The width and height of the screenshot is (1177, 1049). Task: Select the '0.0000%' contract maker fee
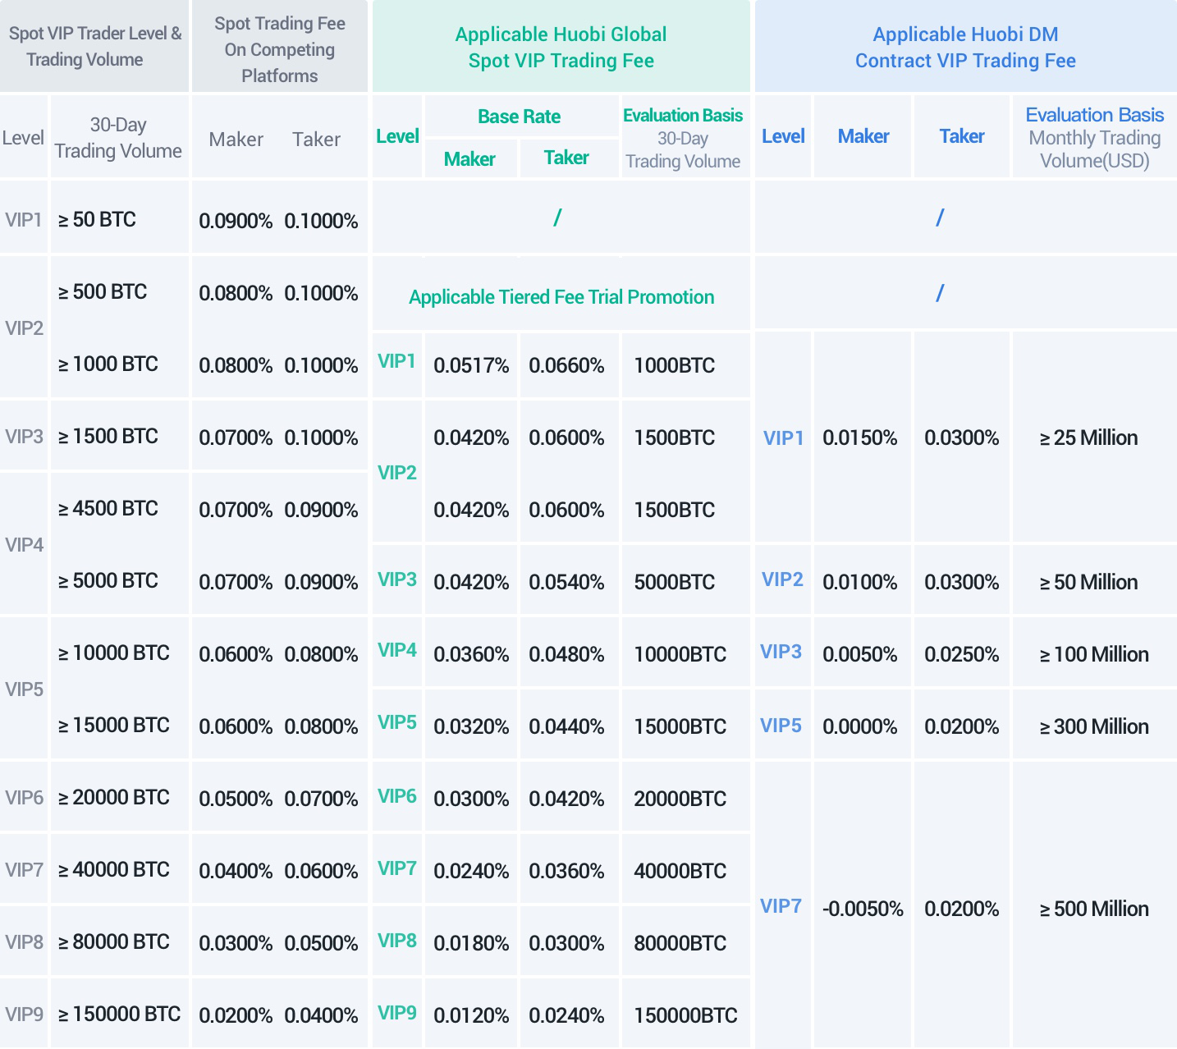(860, 726)
